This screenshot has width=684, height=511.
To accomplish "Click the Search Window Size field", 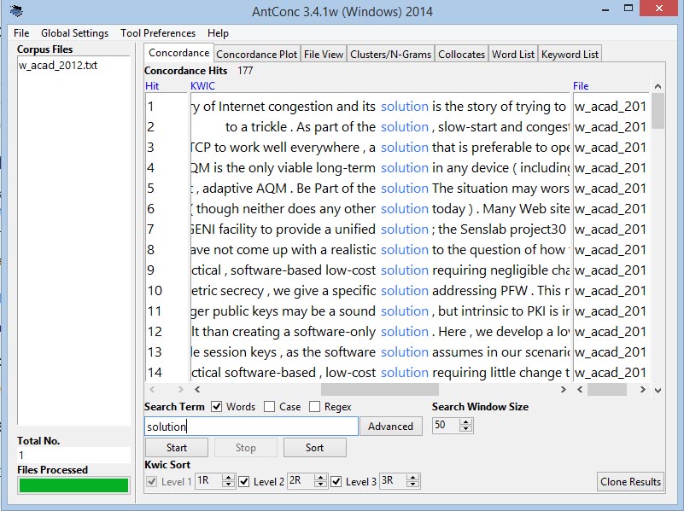I will click(x=446, y=425).
